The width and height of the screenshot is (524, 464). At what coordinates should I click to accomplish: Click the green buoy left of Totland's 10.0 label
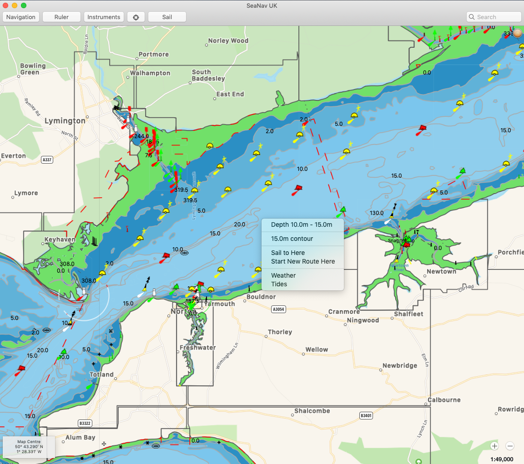[63, 352]
